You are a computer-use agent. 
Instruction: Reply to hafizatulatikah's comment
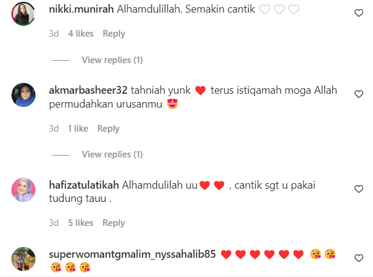(114, 223)
